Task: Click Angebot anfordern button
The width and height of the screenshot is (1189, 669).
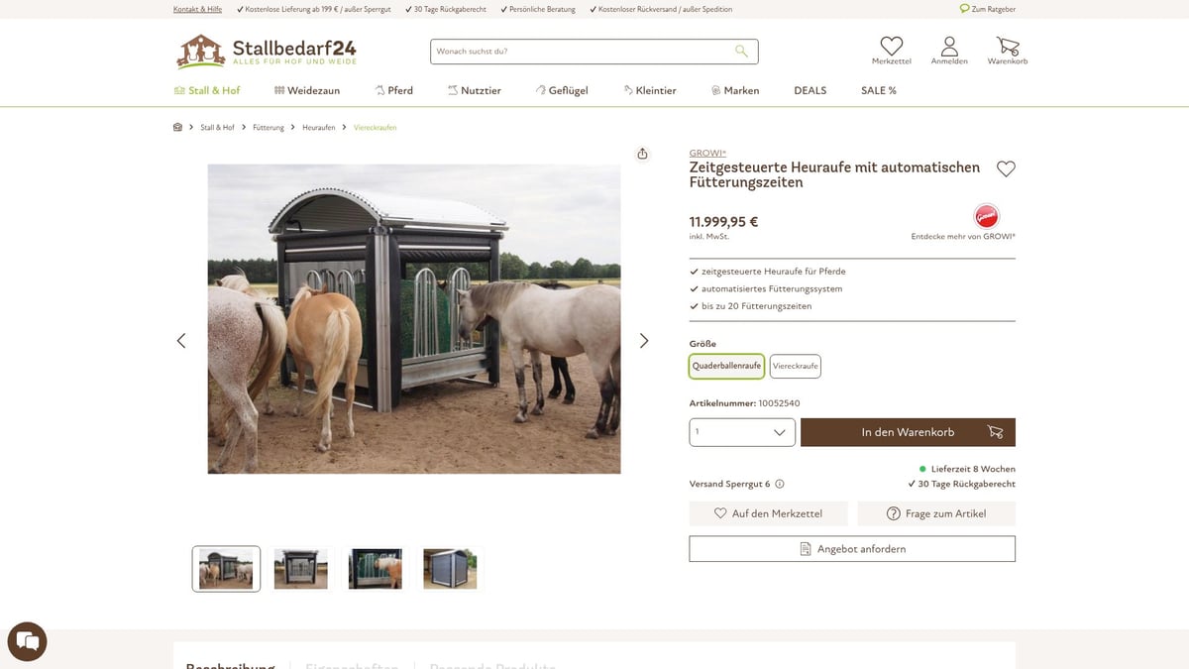Action: click(852, 549)
